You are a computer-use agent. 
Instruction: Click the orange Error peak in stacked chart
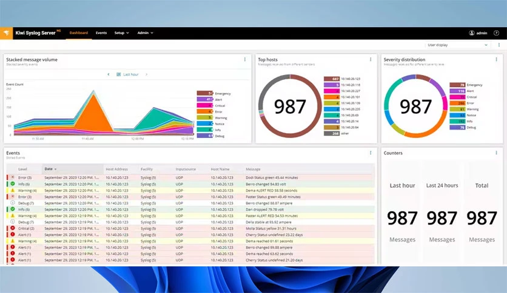click(x=95, y=113)
